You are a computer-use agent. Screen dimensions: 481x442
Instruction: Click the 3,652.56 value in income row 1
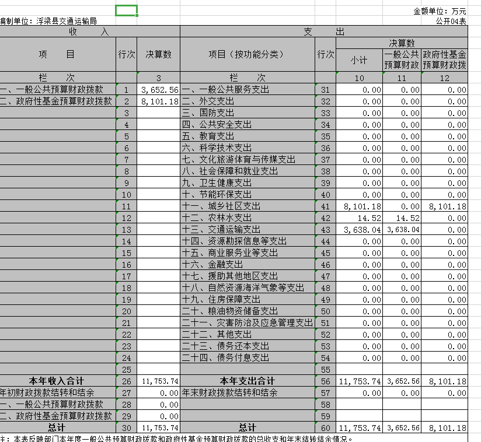[x=159, y=90]
